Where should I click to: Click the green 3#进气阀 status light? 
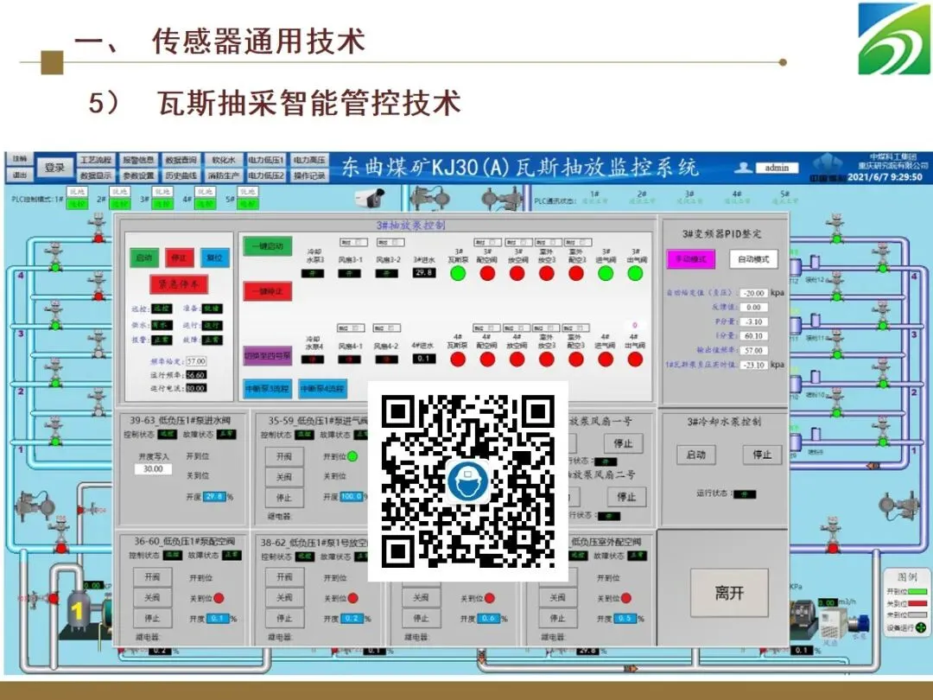point(606,273)
